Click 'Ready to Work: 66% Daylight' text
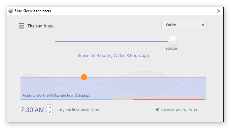The width and height of the screenshot is (231, 131). [x=56, y=95]
